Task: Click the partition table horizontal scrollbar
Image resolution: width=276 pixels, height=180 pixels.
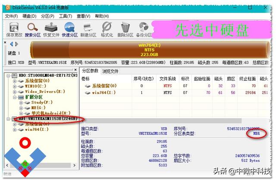Action: 163,120
